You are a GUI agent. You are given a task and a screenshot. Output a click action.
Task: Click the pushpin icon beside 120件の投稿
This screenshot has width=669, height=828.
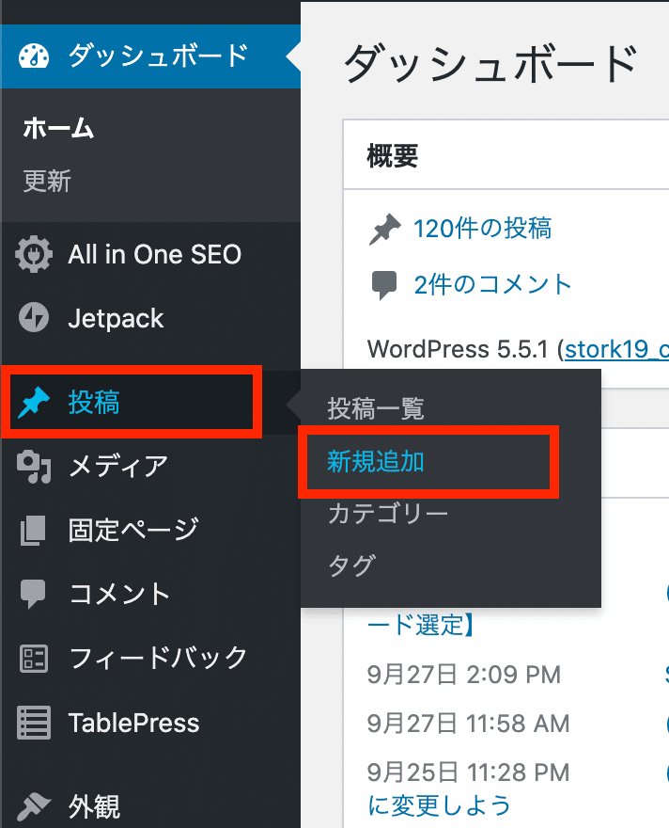(384, 230)
